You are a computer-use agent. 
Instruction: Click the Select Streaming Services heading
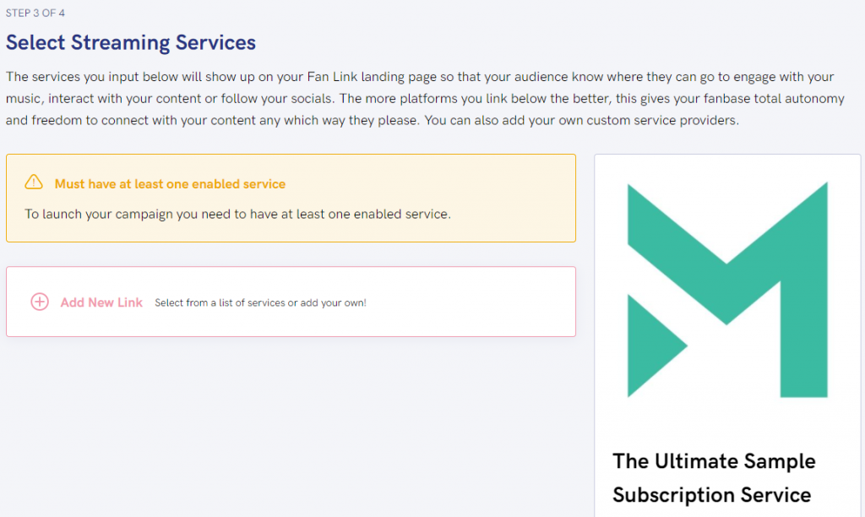131,42
